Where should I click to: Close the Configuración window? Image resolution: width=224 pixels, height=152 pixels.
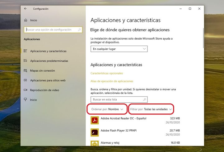(199, 9)
